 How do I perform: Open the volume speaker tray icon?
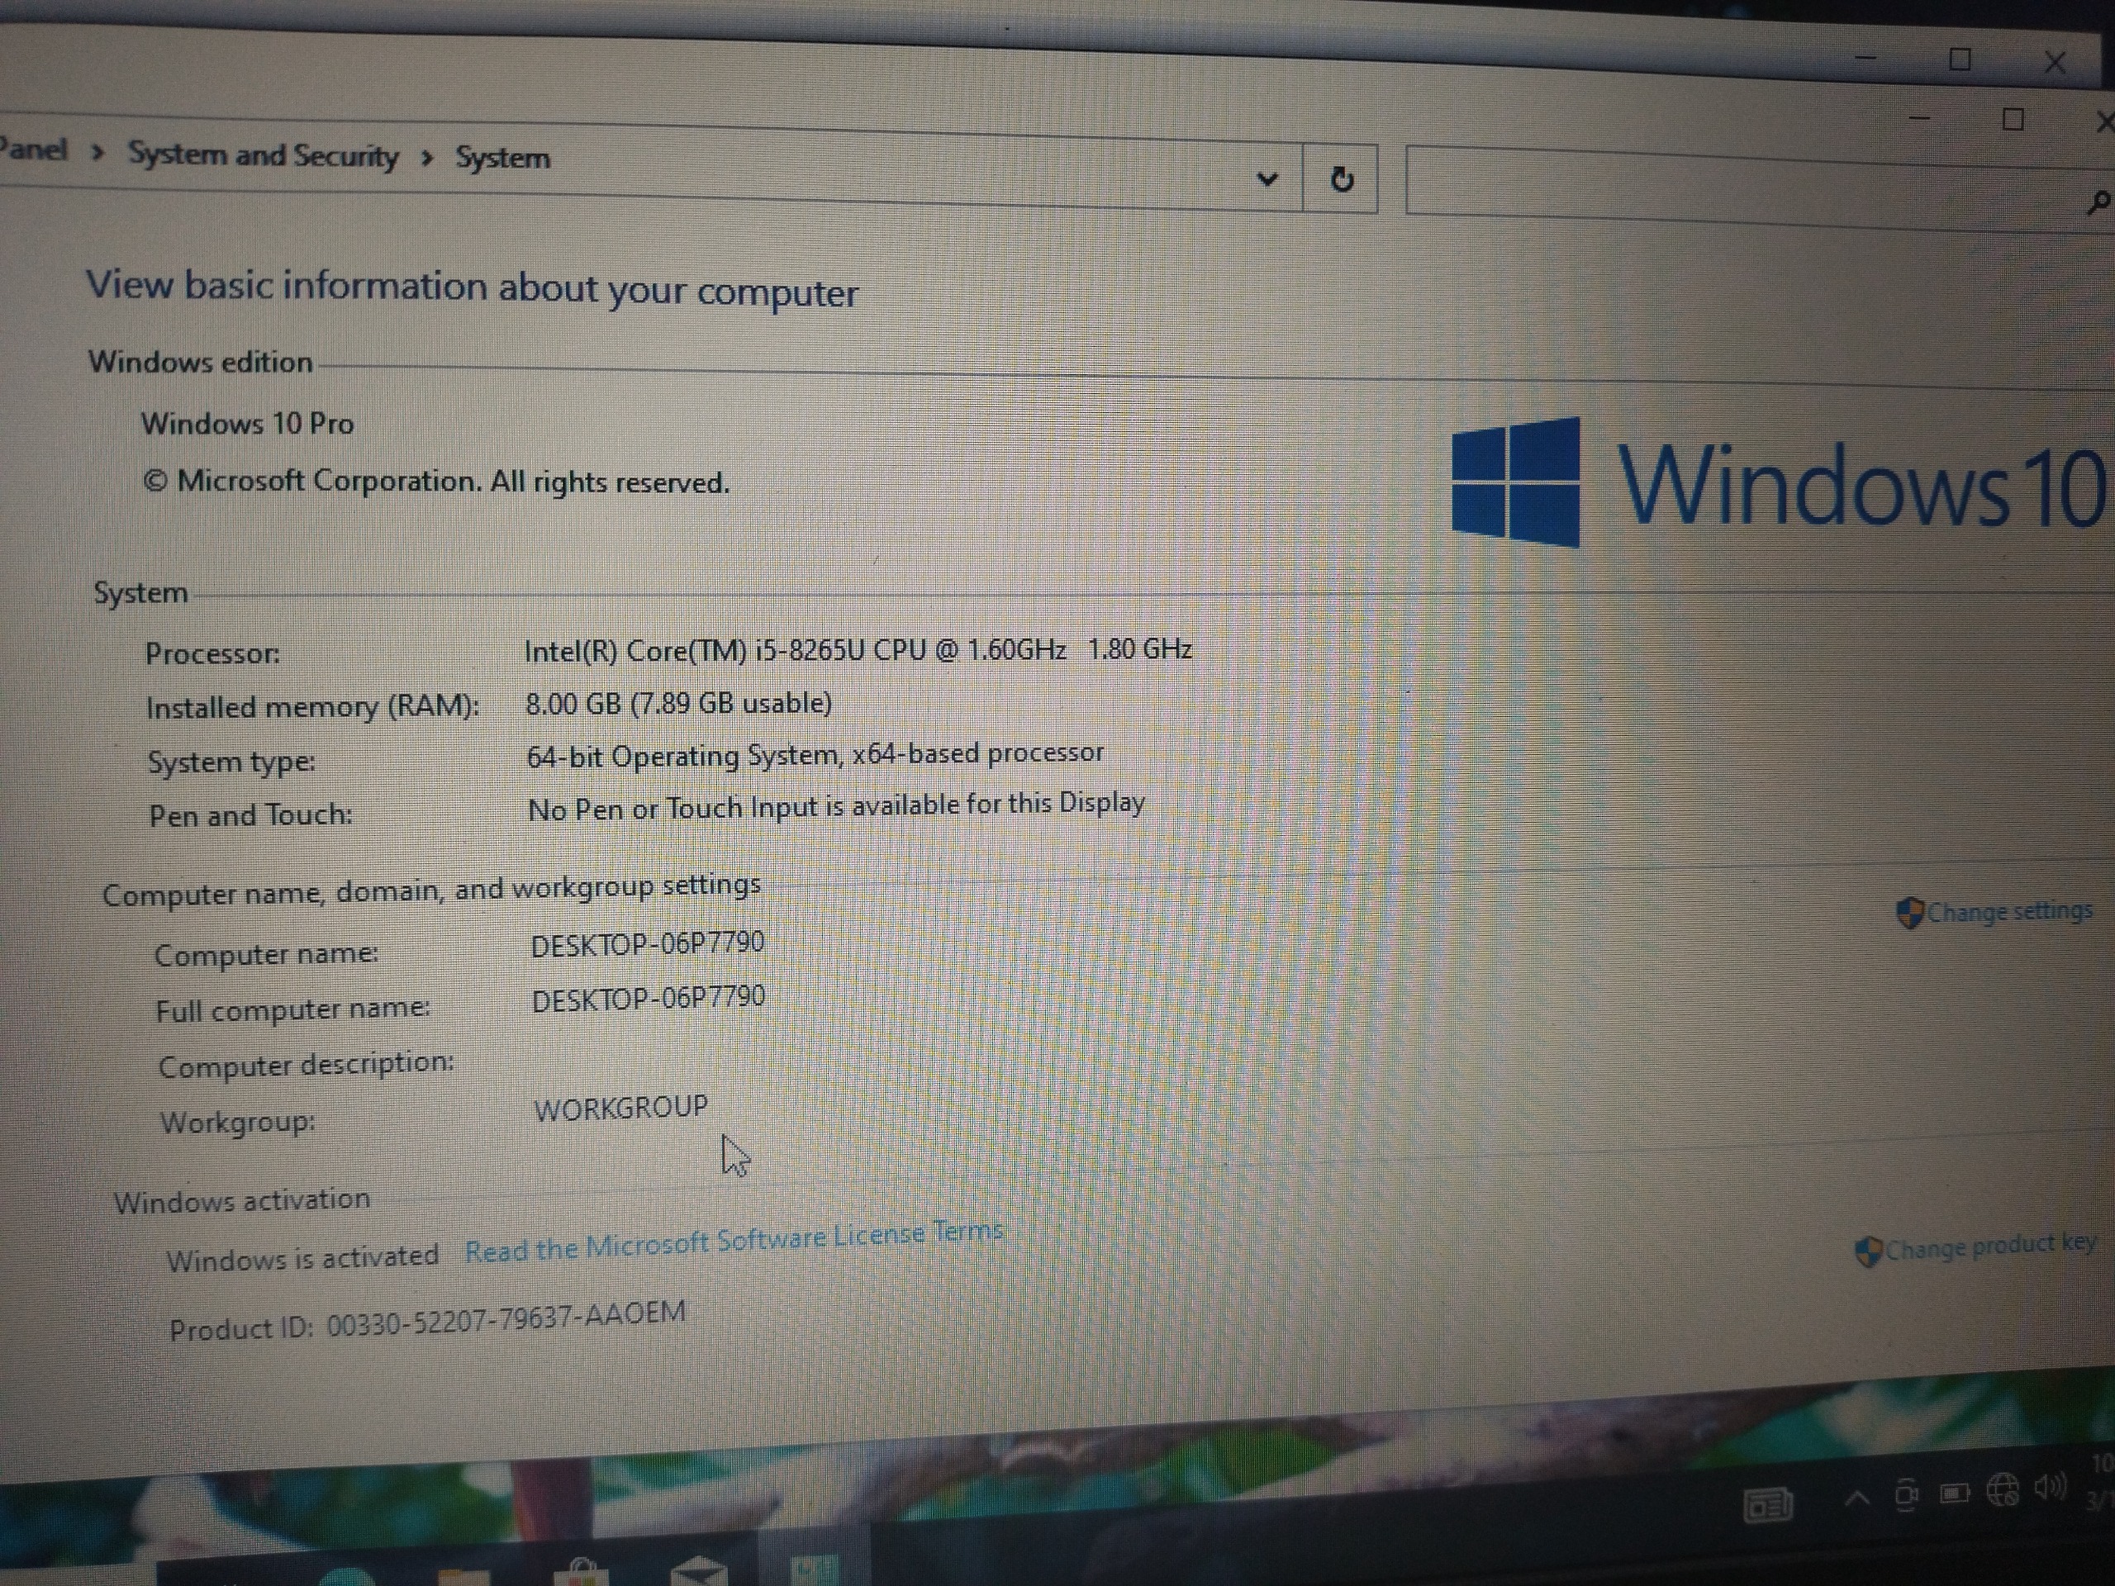pyautogui.click(x=2051, y=1487)
